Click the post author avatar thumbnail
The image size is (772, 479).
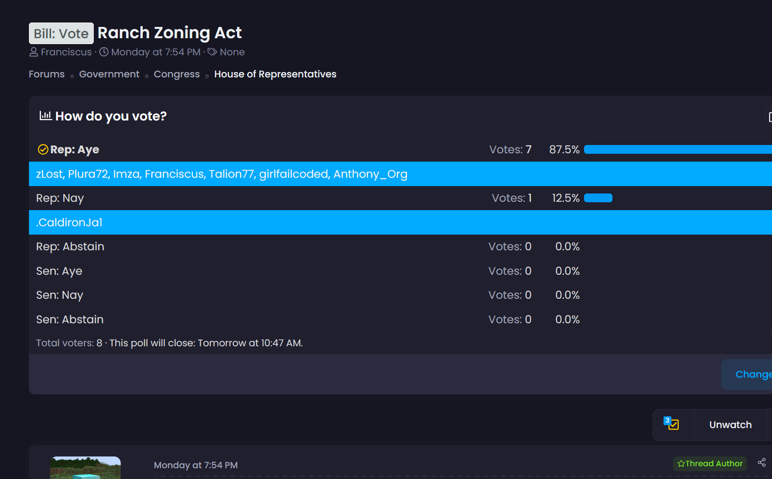(x=85, y=468)
